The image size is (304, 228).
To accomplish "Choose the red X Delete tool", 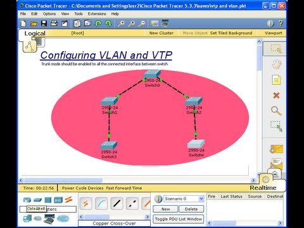I will tap(276, 96).
